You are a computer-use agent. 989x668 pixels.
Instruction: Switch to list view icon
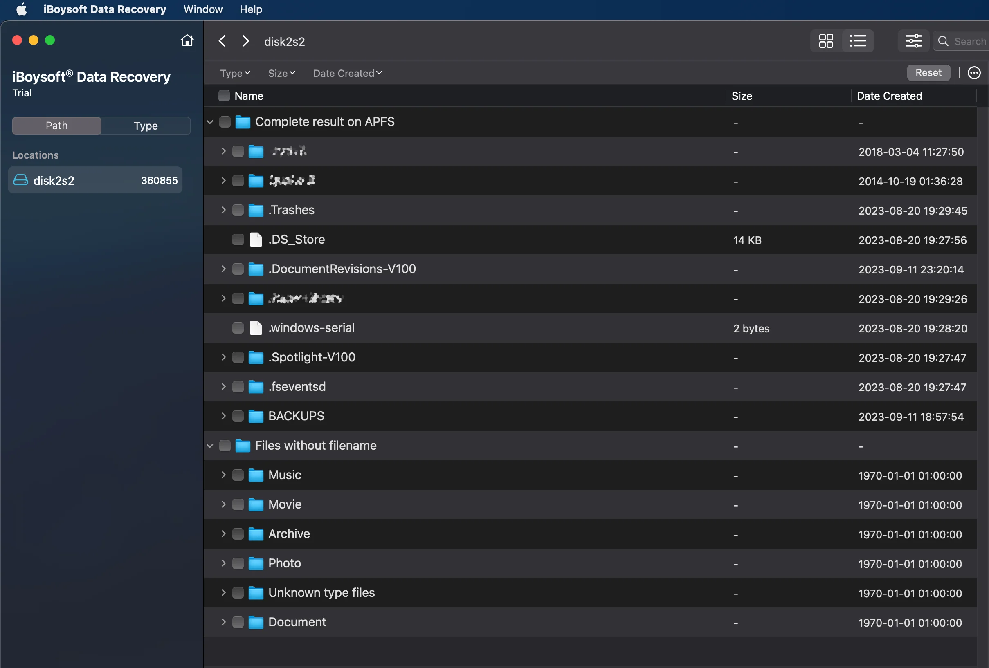pyautogui.click(x=858, y=41)
